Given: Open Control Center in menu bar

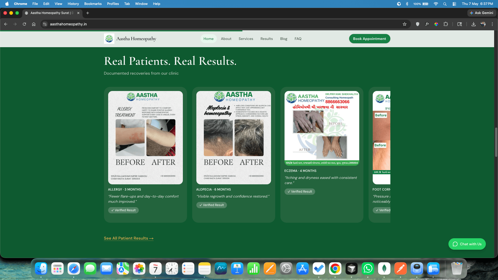Looking at the screenshot, I should pos(454,4).
